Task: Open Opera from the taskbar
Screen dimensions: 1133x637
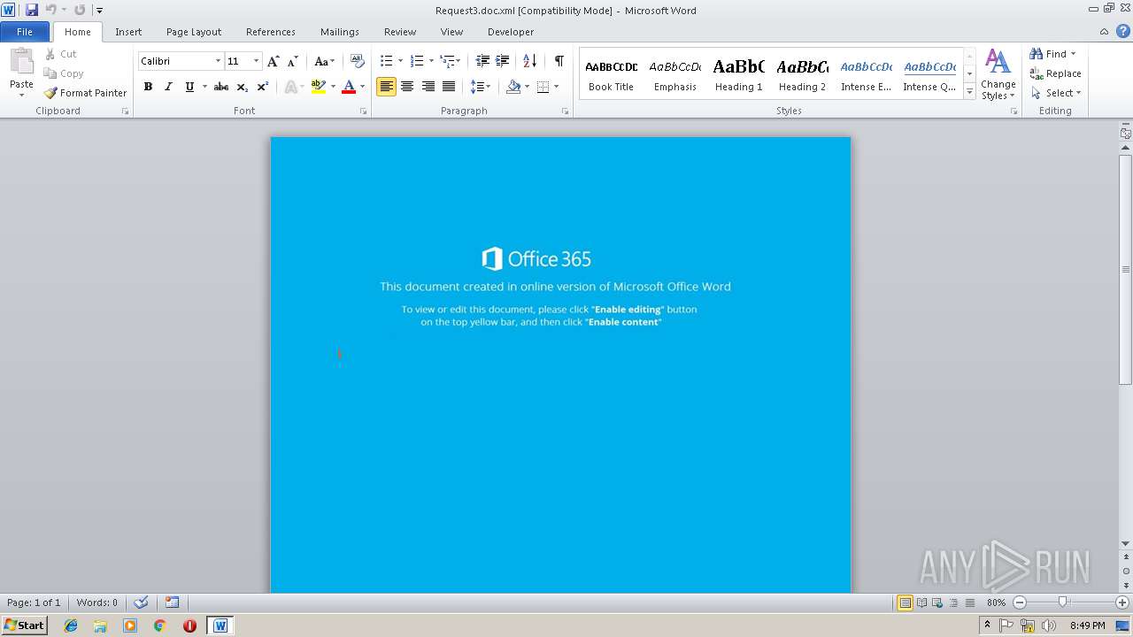Action: pyautogui.click(x=189, y=625)
